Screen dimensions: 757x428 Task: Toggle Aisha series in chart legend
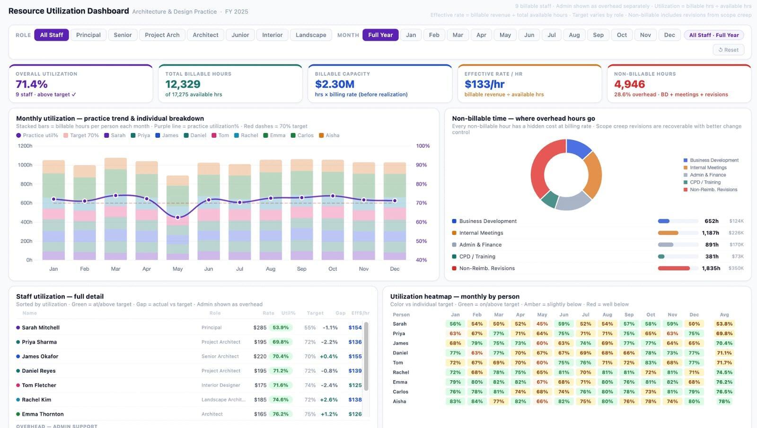point(322,135)
